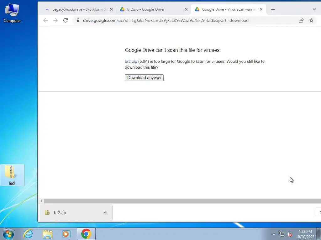The width and height of the screenshot is (321, 240).
Task: Open Windows Media Player from taskbar
Action: tap(66, 234)
